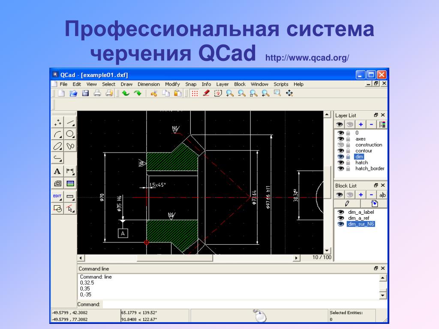The image size is (439, 329).
Task: Open the Layer menu
Action: tap(223, 84)
